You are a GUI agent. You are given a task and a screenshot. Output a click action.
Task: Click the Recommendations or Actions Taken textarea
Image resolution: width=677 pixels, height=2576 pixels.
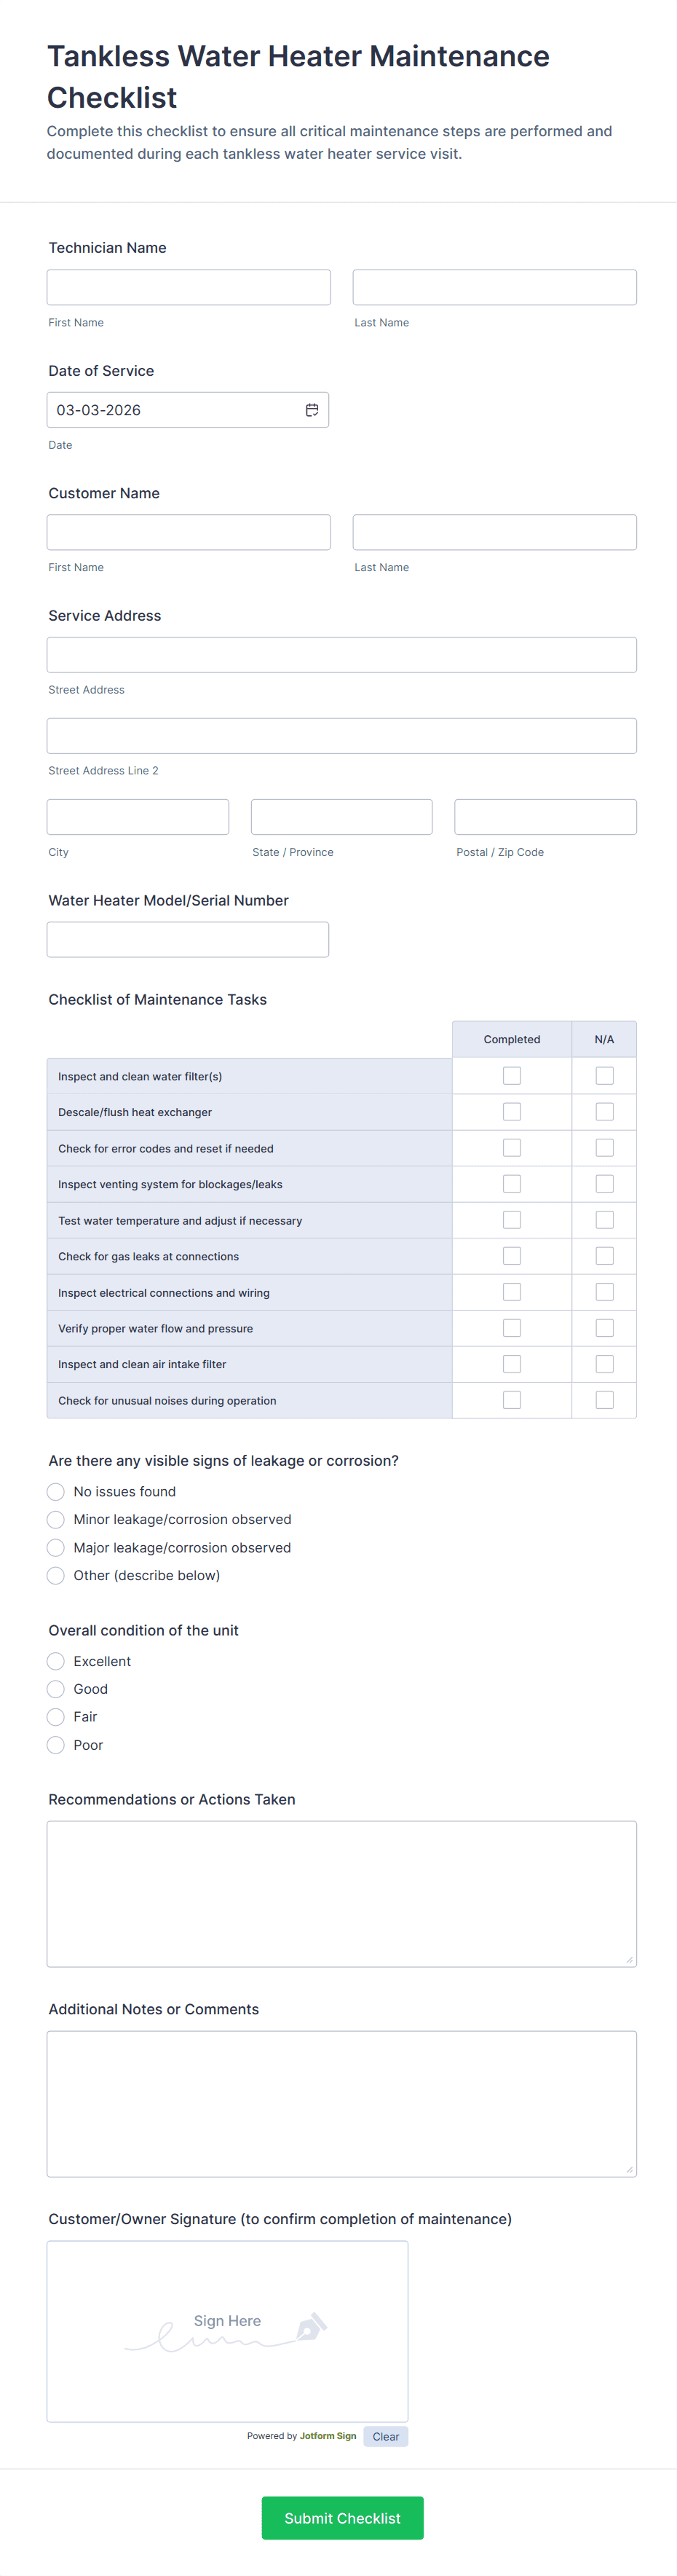tap(341, 1893)
